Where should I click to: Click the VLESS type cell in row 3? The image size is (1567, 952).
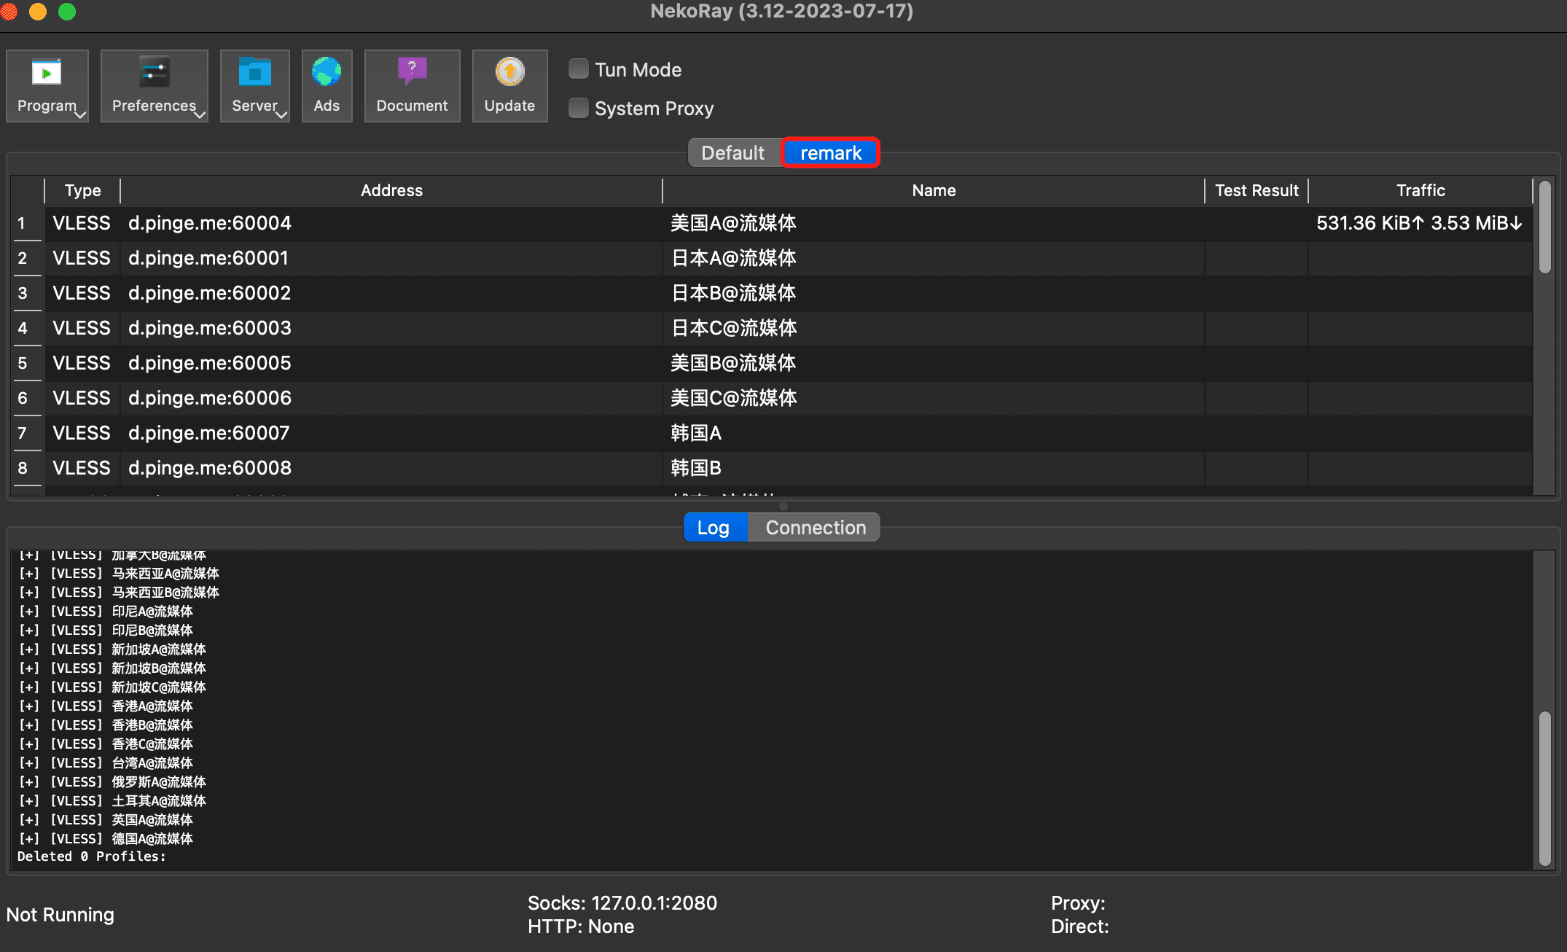[82, 293]
